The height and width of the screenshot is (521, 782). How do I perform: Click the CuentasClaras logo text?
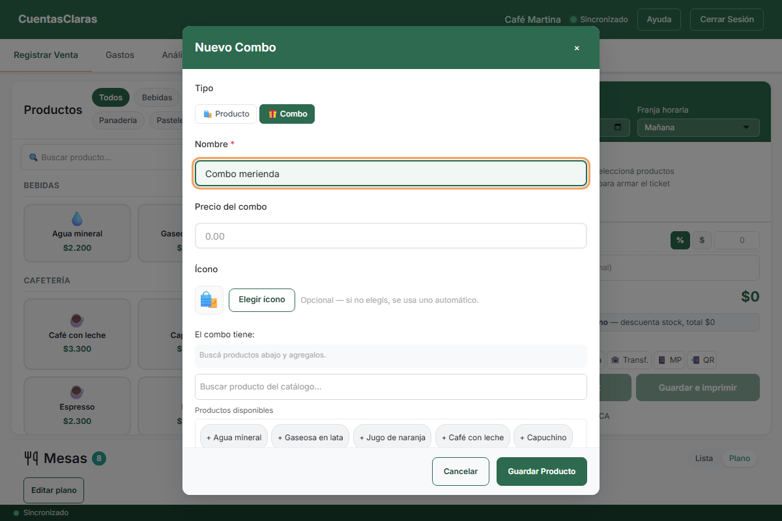click(58, 20)
